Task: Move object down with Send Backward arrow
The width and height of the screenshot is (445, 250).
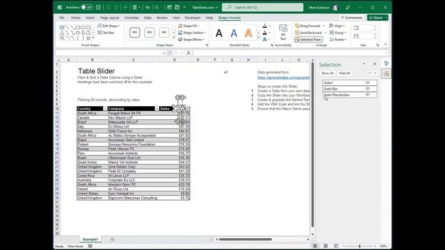Action: [x=375, y=73]
